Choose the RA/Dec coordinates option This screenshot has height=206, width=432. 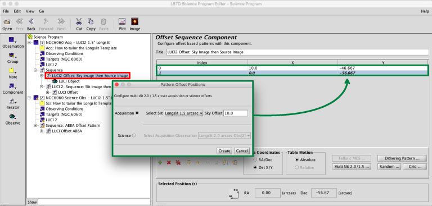click(255, 159)
